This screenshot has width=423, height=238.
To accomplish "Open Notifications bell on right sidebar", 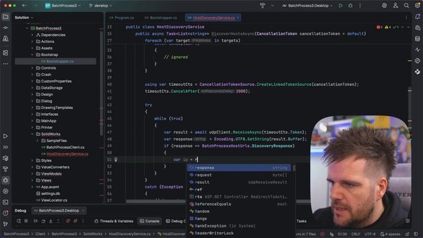I will pos(417,17).
